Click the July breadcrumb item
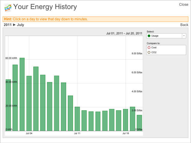 click(x=20, y=25)
